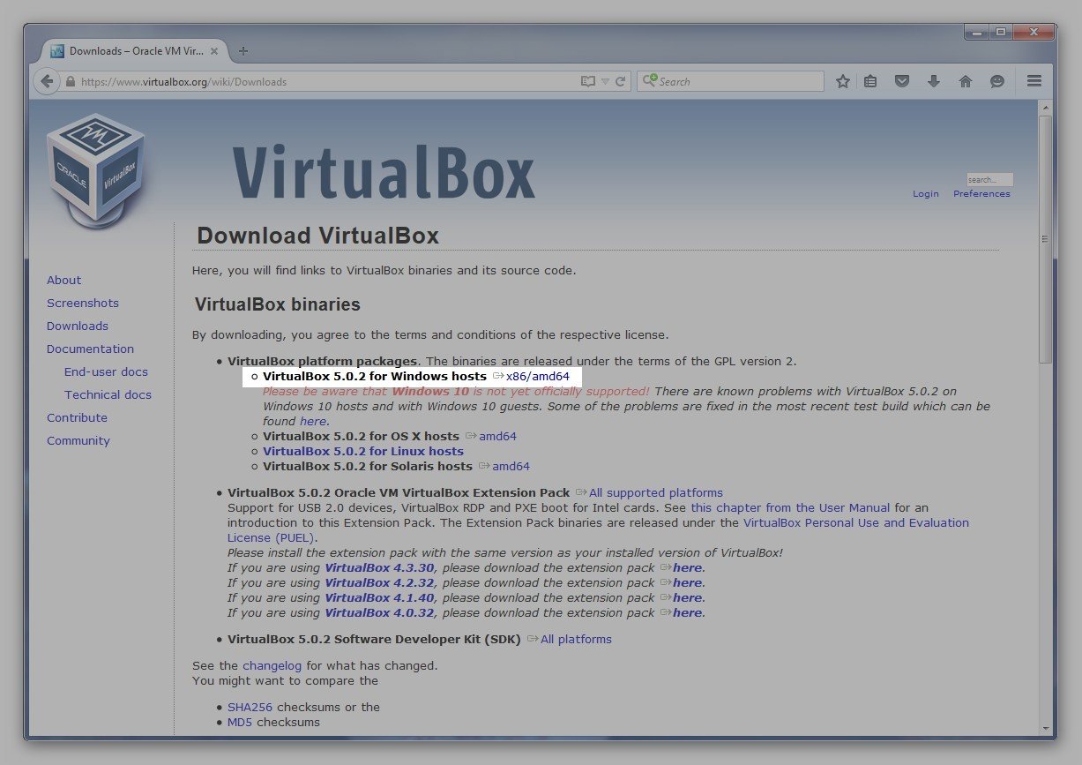This screenshot has width=1082, height=765.
Task: Open the VirtualBox 4.2.32 link
Action: click(x=380, y=582)
